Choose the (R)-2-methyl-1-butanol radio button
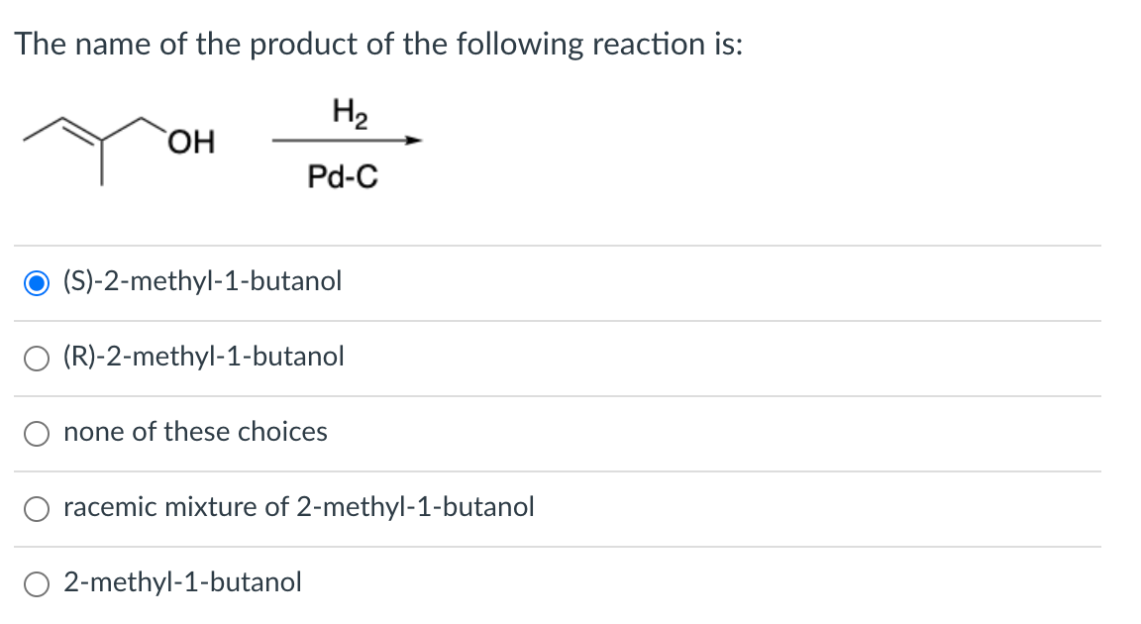This screenshot has height=624, width=1141. point(37,358)
